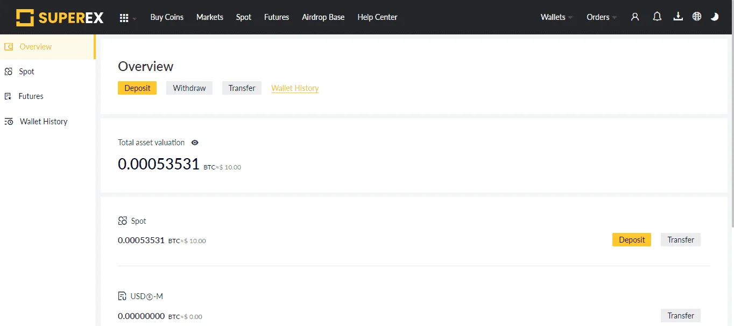
Task: Click the Total asset valuation label
Action: [151, 143]
